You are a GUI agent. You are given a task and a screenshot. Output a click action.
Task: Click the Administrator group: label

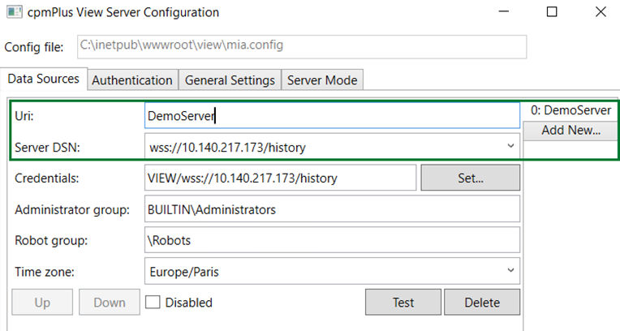tap(72, 210)
